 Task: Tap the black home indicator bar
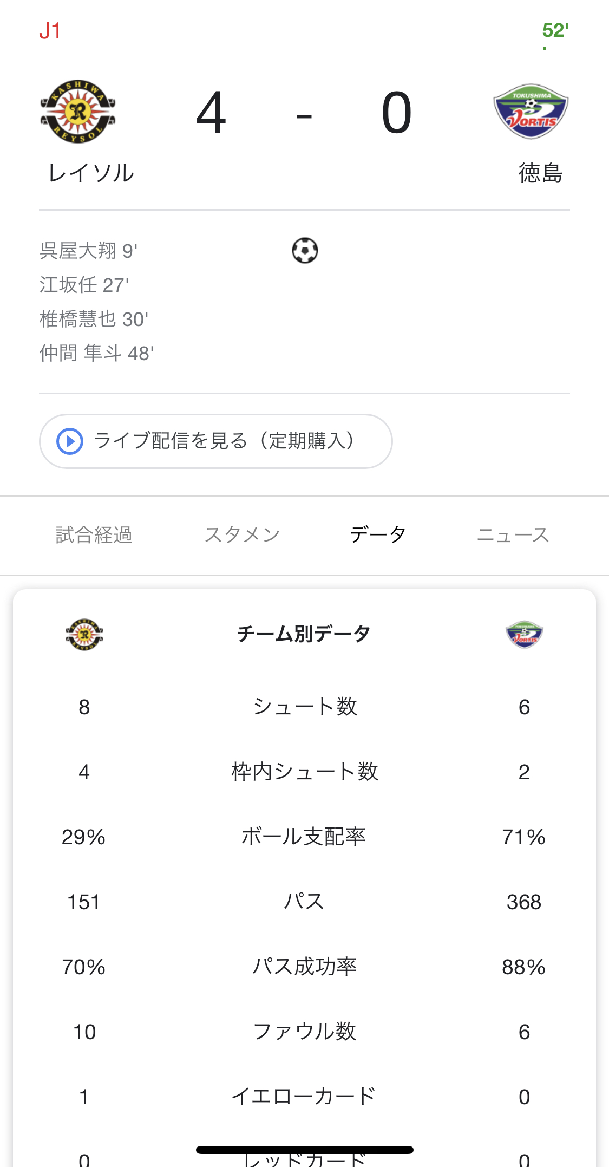[305, 1150]
